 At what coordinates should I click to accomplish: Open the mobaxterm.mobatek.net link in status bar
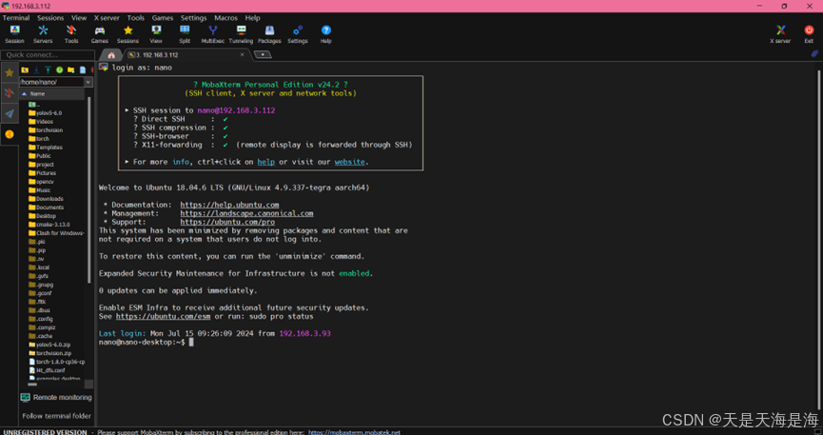(354, 432)
